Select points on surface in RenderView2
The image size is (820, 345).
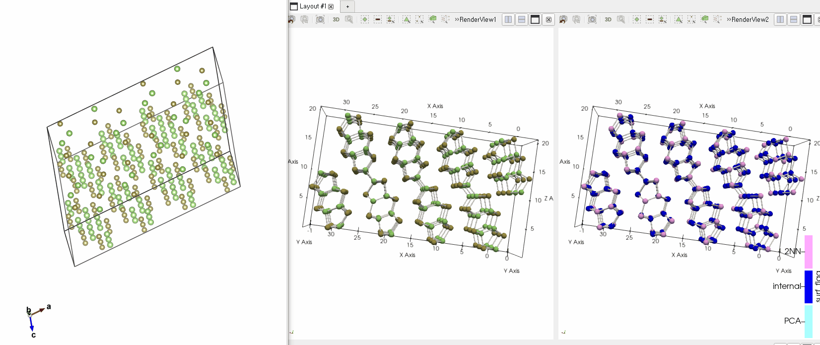(x=691, y=19)
